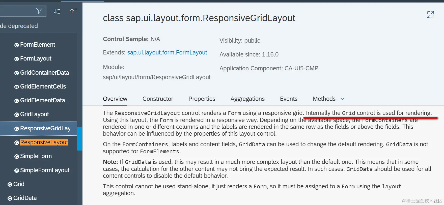Click the 'Available since: 1.16.0' text
The width and height of the screenshot is (444, 205).
tap(249, 54)
